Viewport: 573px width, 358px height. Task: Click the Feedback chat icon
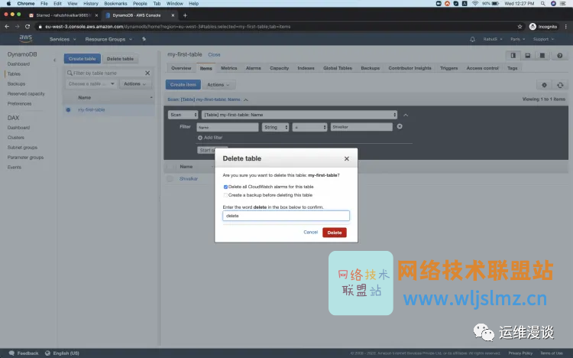coord(11,353)
